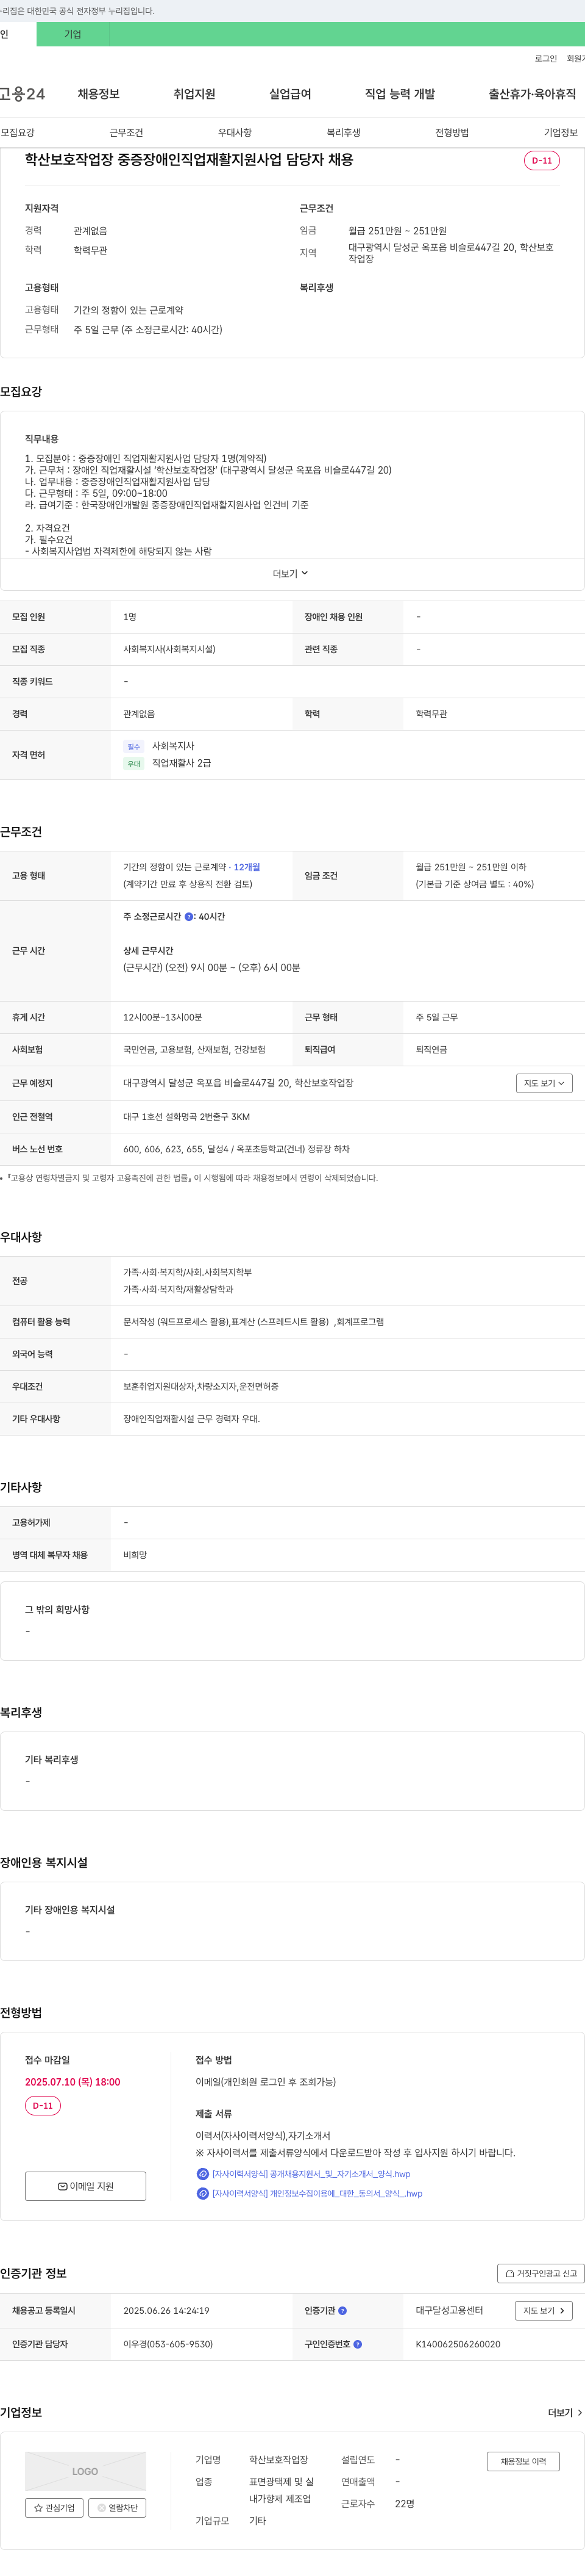Click the 공개채용지원서 attachment link icon
The image size is (585, 2550).
[x=202, y=2174]
